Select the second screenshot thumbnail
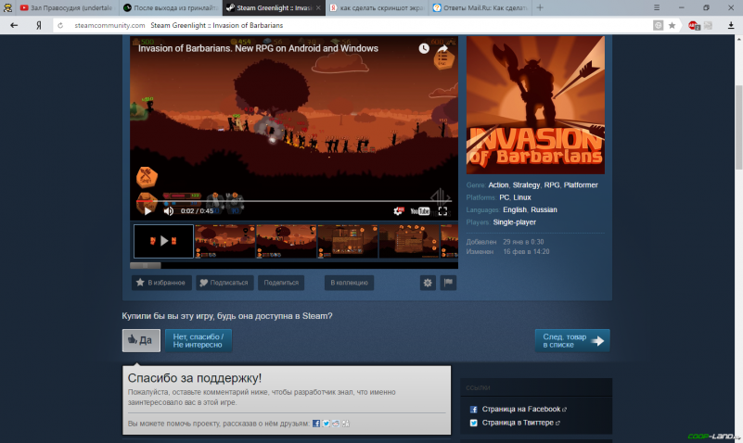Viewport: 743px width, 443px height. coord(225,241)
